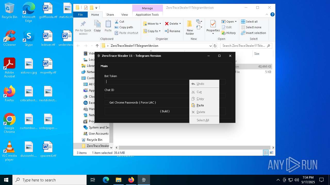The height and width of the screenshot is (185, 330).
Task: Open the Windows Start button
Action: click(6, 180)
